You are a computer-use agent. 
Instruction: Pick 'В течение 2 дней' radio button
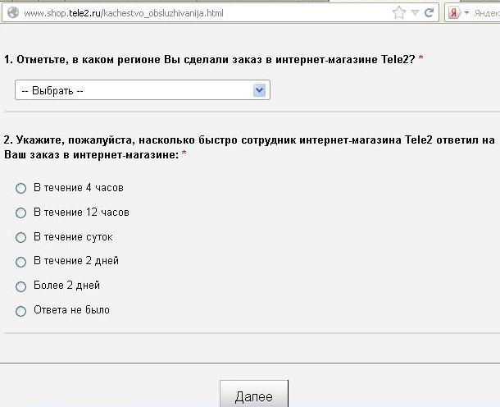pos(21,262)
